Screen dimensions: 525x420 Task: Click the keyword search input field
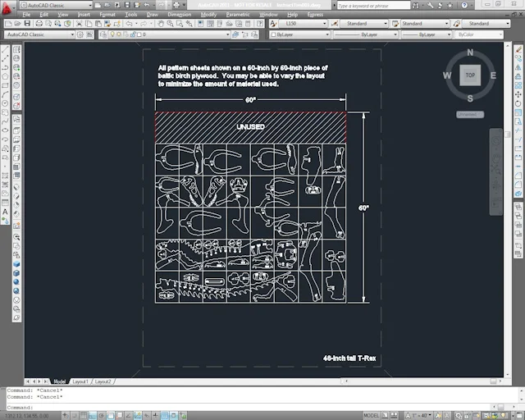coord(373,6)
